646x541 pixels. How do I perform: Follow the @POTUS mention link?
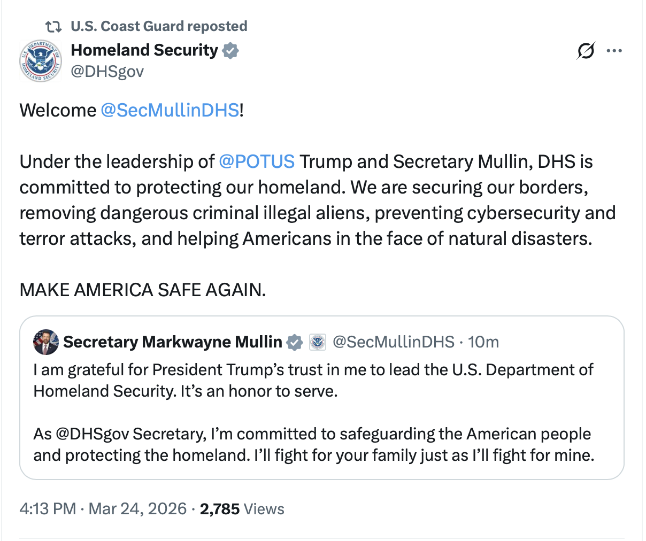click(257, 161)
